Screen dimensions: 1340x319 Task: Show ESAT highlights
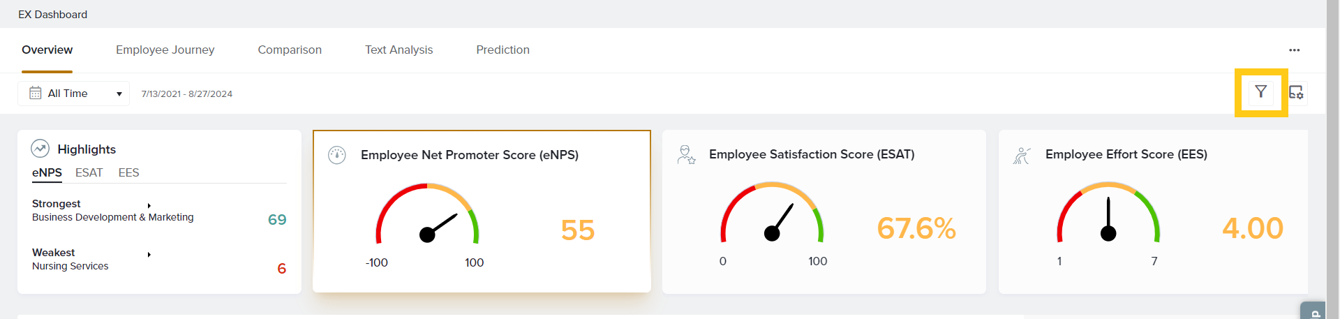click(x=89, y=172)
